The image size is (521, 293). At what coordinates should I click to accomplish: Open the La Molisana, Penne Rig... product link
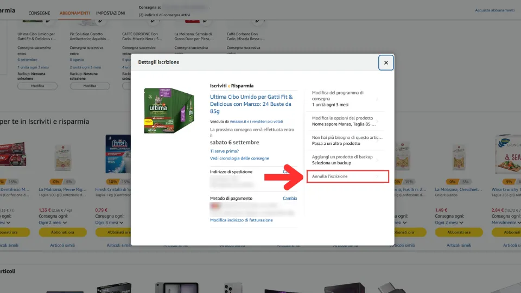pos(62,189)
